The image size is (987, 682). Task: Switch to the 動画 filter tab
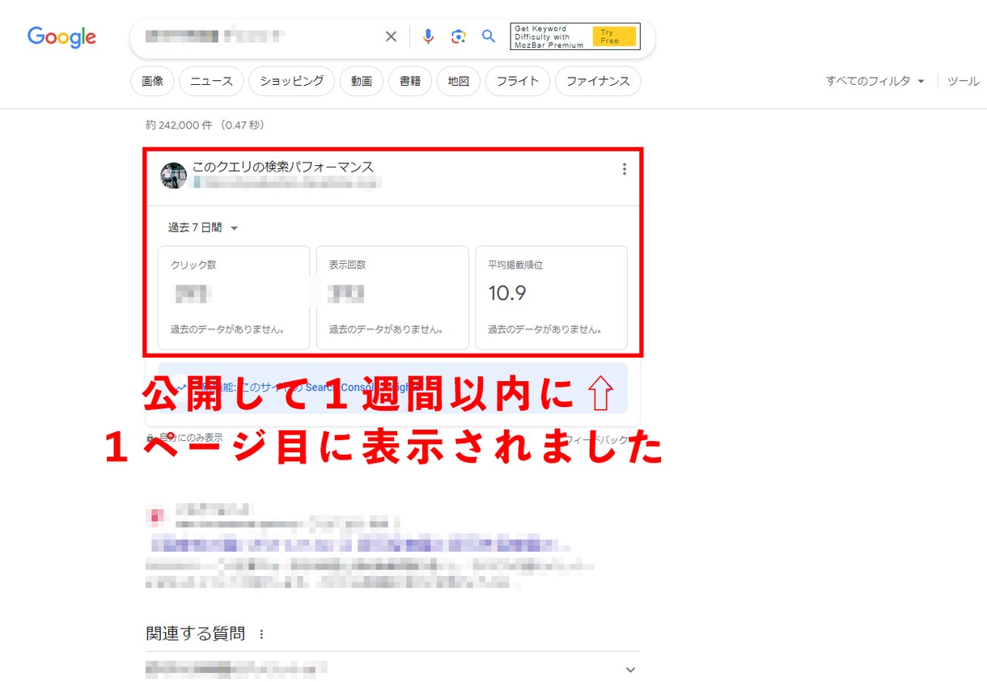[x=362, y=81]
